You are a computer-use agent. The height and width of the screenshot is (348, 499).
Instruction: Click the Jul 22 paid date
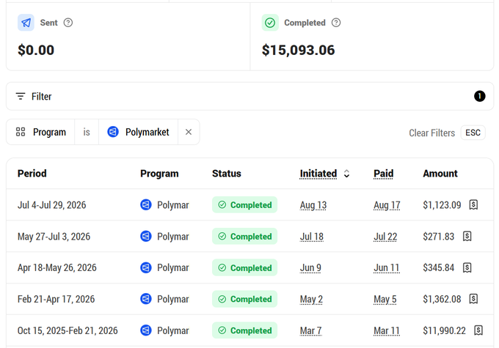385,237
